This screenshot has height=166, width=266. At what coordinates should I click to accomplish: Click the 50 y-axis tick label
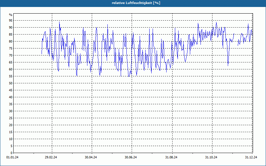tap(11, 83)
